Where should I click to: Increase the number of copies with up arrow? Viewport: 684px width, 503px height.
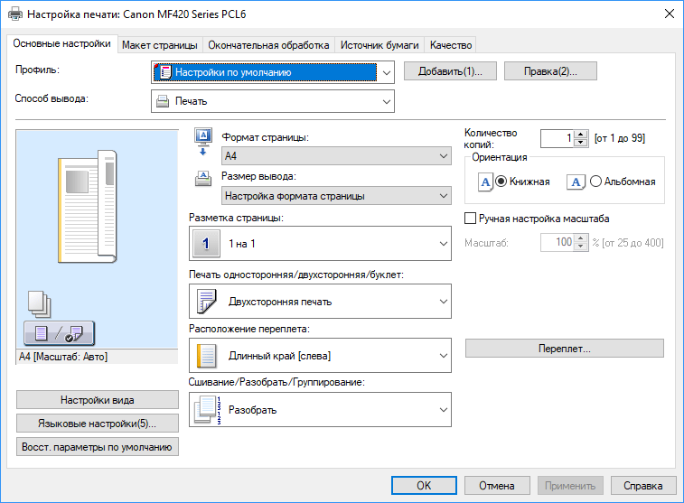tap(581, 135)
